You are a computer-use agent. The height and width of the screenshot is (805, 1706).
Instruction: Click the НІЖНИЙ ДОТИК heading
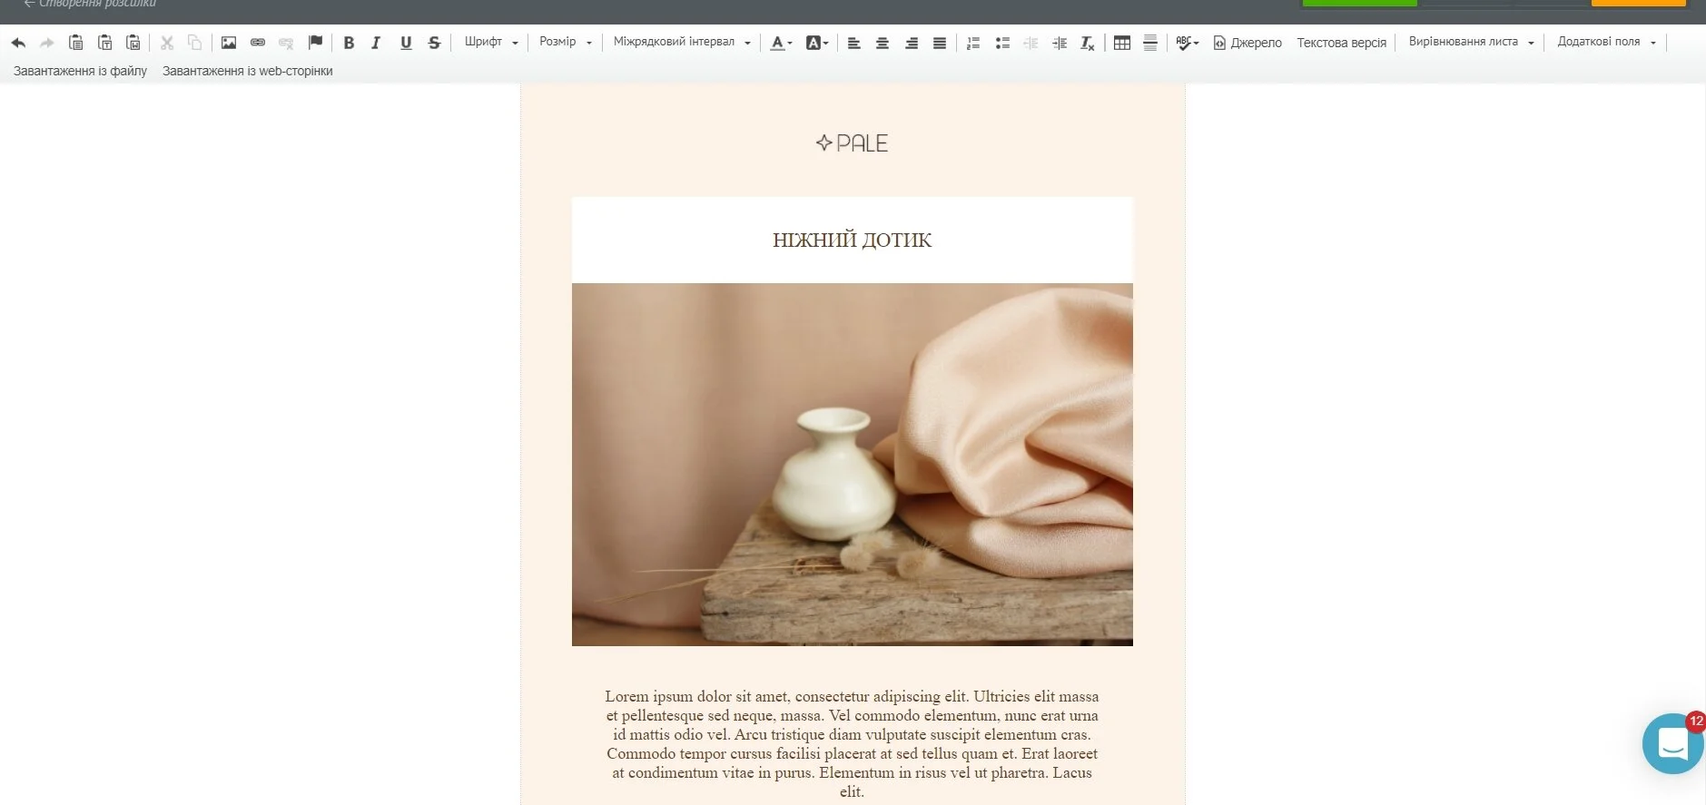point(852,240)
